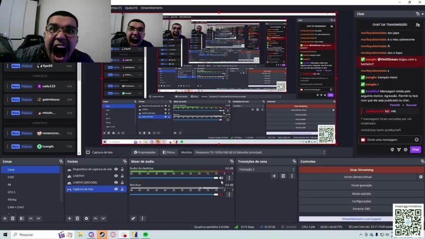Adjust the Áudio do desktop volume slider
The image size is (425, 239).
216,178
